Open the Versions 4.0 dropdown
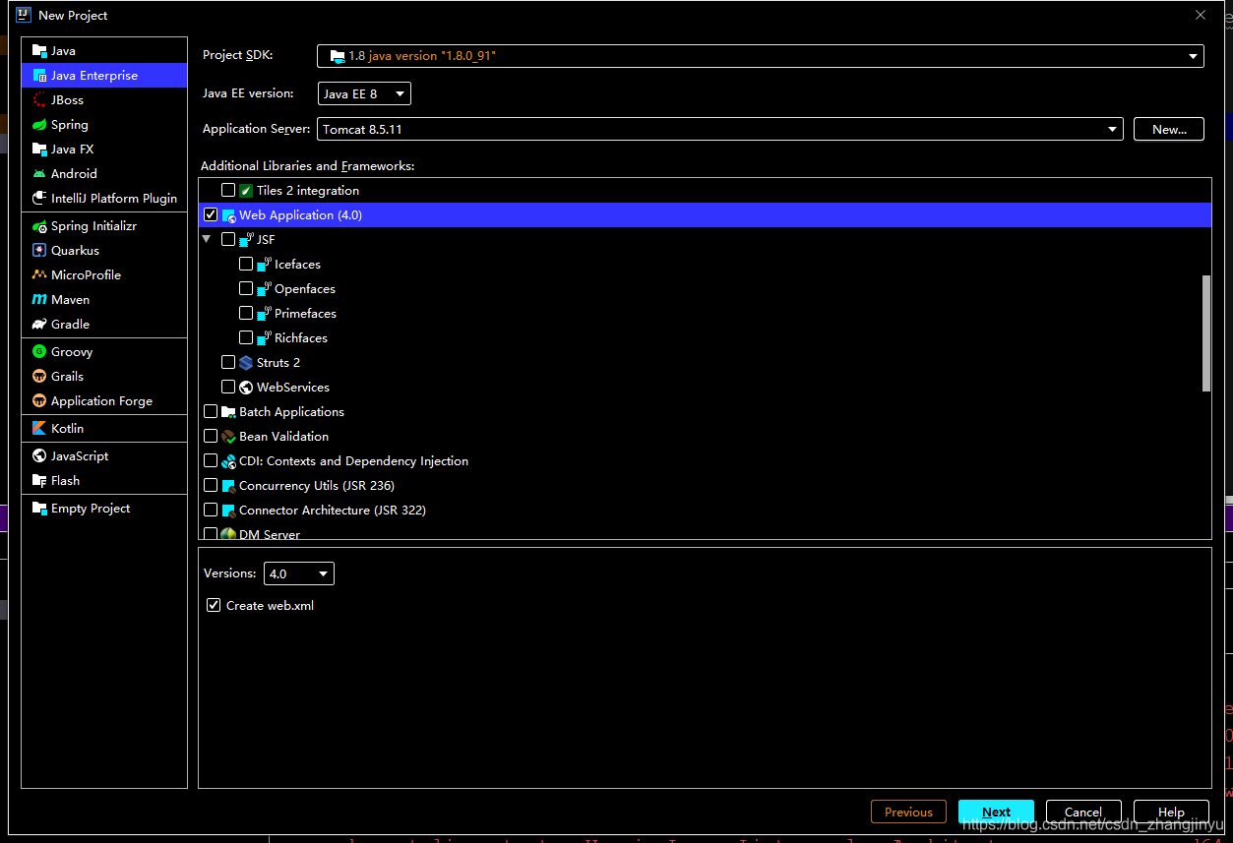 tap(298, 573)
